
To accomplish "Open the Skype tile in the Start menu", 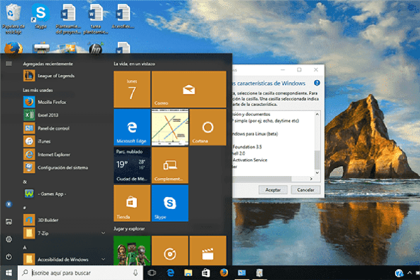I will pyautogui.click(x=170, y=203).
